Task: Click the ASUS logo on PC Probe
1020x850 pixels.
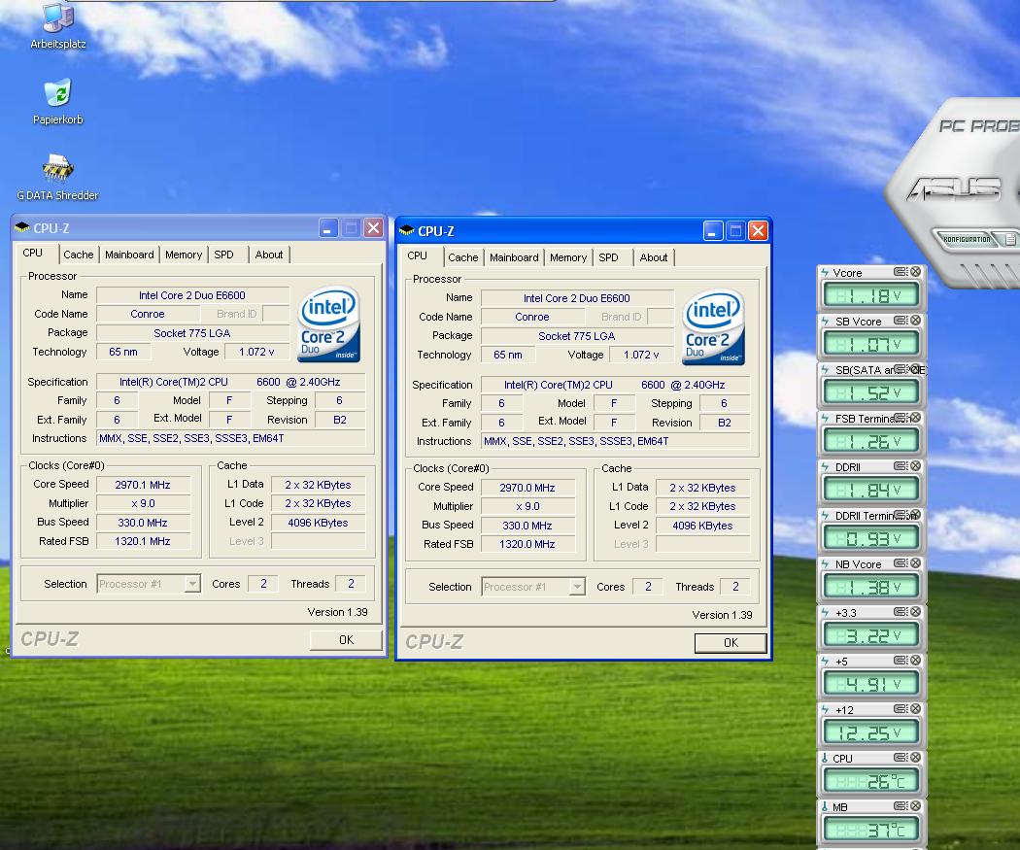Action: coord(954,189)
